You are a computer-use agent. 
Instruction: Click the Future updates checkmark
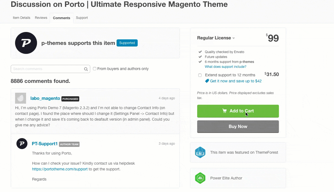click(x=200, y=57)
